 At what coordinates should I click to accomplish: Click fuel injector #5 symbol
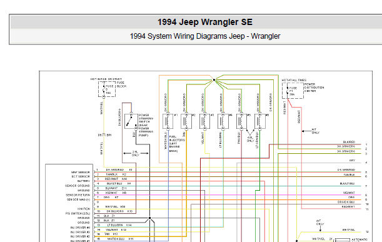(241, 121)
